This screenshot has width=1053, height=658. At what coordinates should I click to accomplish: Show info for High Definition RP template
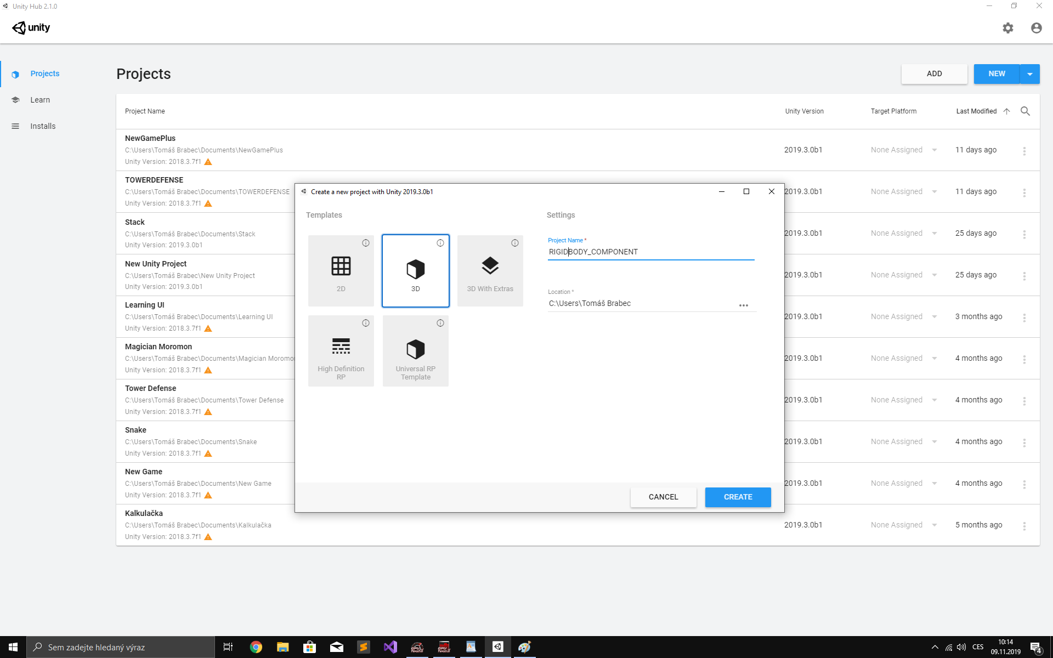[366, 323]
